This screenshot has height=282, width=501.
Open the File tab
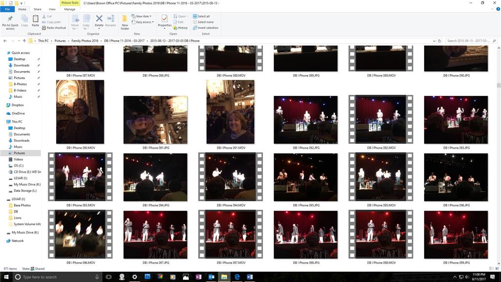point(7,9)
